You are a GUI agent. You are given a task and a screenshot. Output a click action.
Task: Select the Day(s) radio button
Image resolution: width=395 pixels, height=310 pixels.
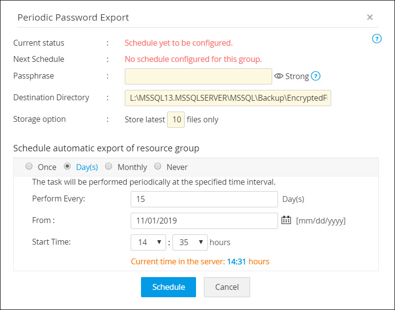tap(68, 167)
